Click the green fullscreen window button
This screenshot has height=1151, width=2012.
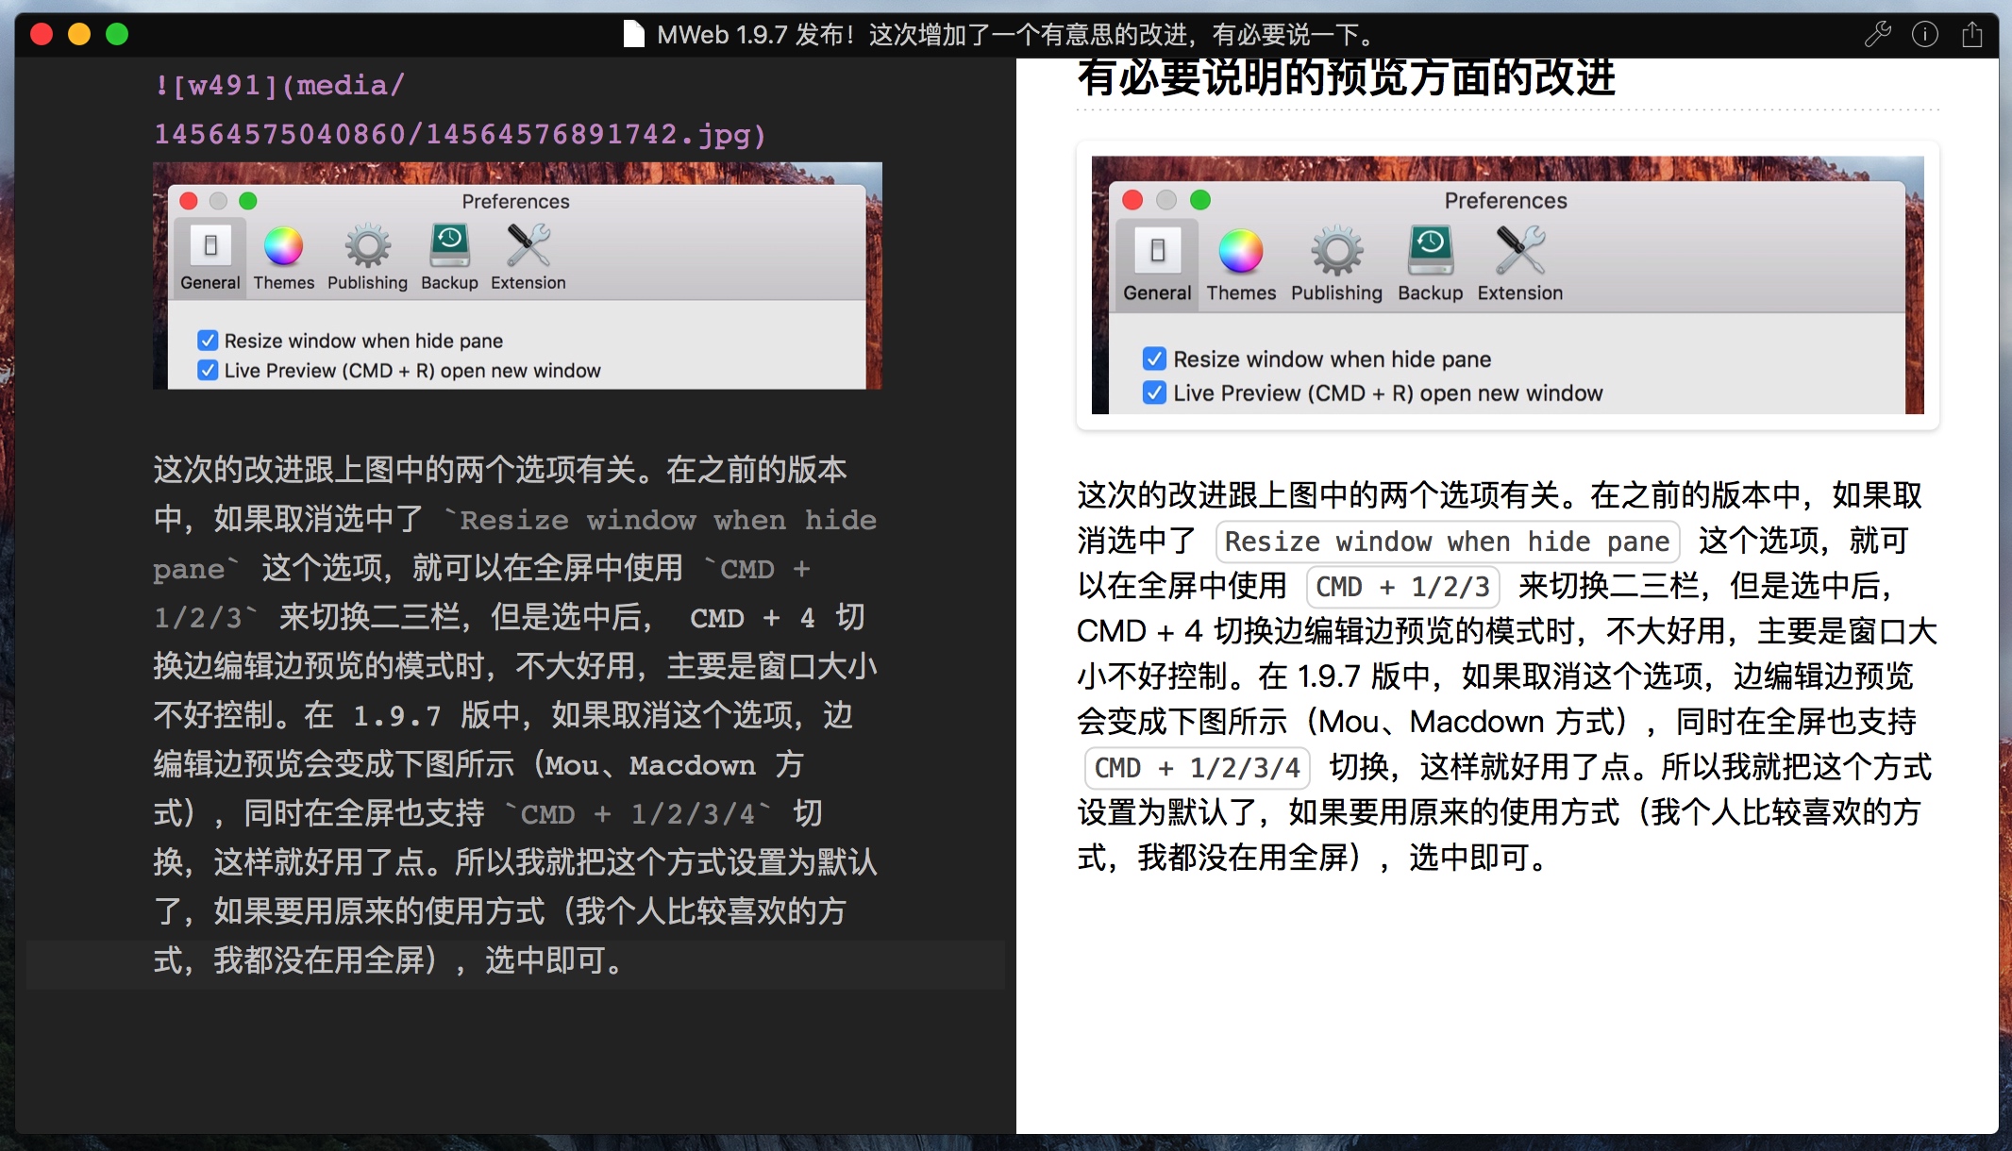(117, 35)
